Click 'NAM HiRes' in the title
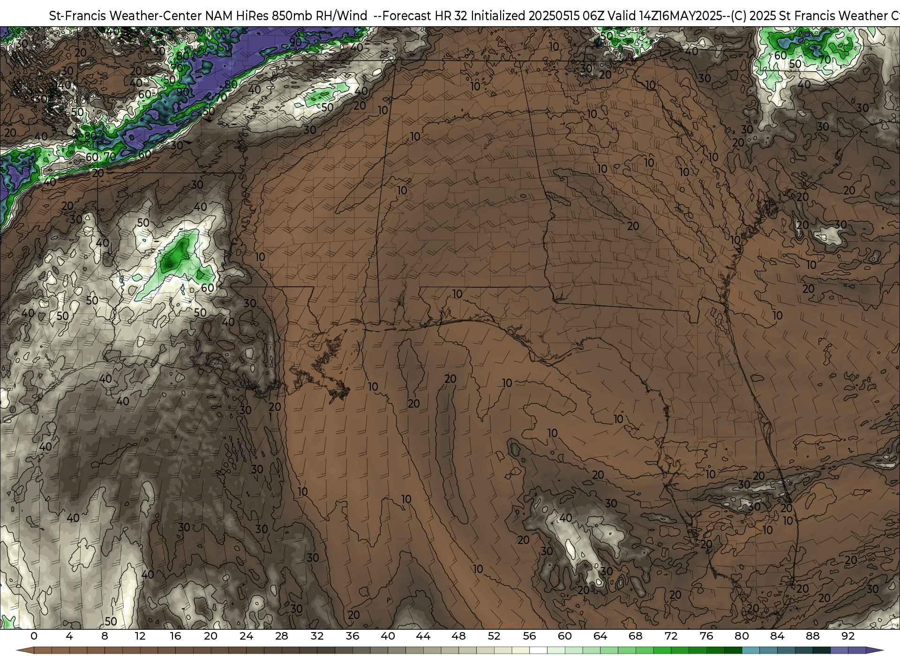The width and height of the screenshot is (900, 656). [x=237, y=15]
